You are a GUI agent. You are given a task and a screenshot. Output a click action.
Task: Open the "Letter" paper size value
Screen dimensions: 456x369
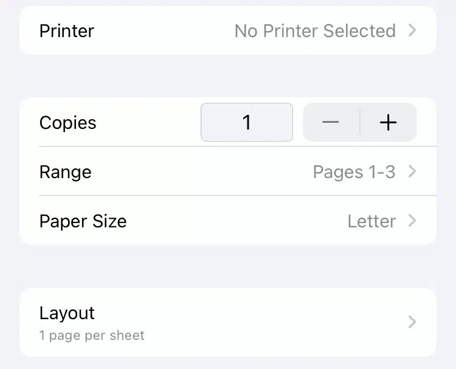coord(371,221)
